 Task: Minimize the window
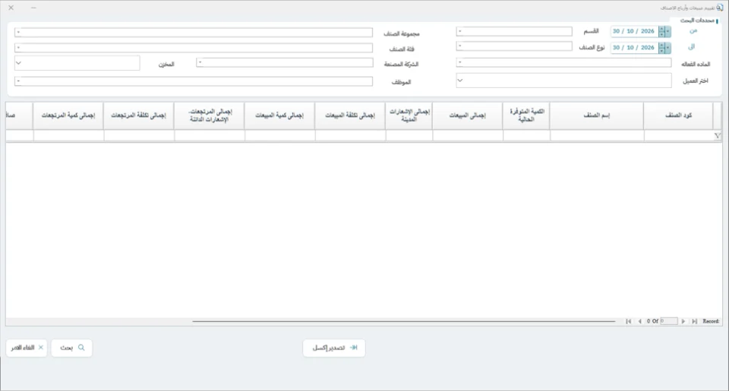point(33,8)
